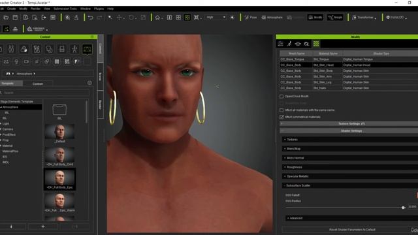418x235 pixels.
Task: Open Substance Painter launcher icon
Action: [x=37, y=29]
